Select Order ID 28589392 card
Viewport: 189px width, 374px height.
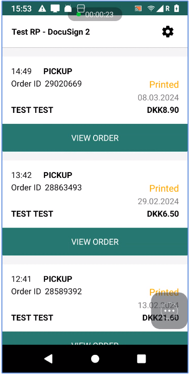(95, 298)
